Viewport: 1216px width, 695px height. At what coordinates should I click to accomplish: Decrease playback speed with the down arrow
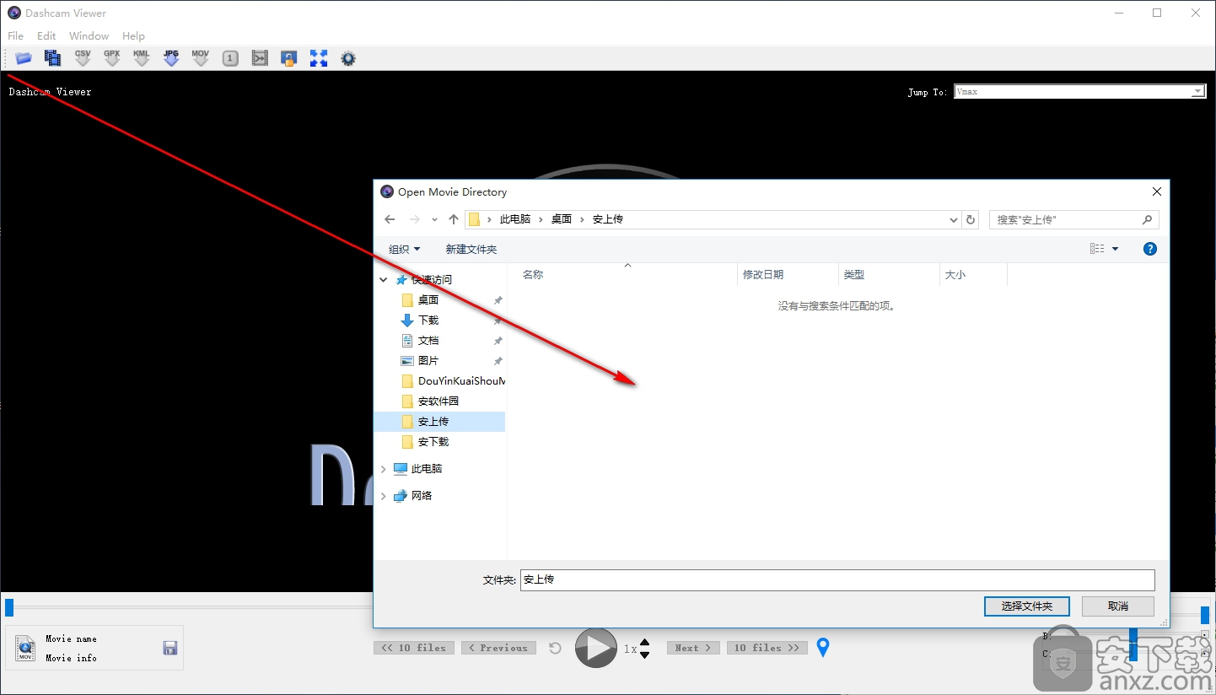(645, 655)
